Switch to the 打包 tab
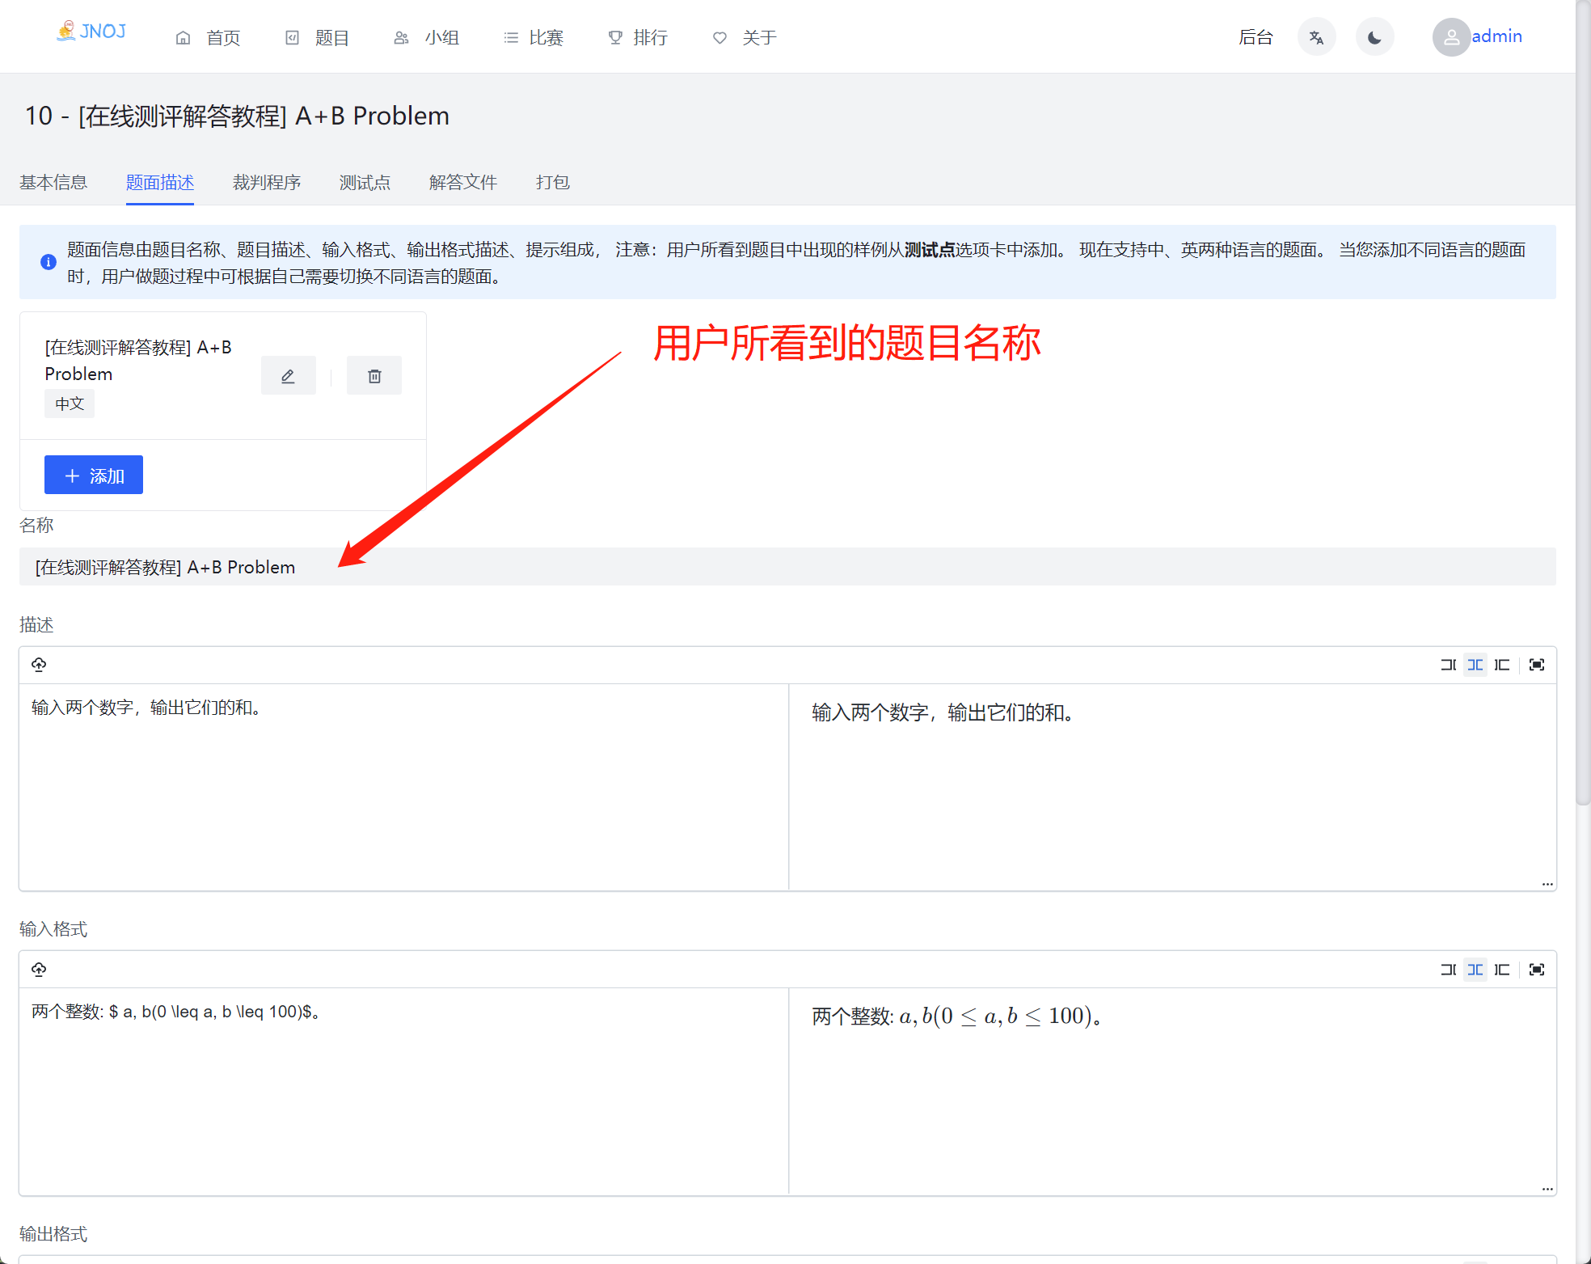Screen dimensions: 1591x1264 (x=553, y=183)
